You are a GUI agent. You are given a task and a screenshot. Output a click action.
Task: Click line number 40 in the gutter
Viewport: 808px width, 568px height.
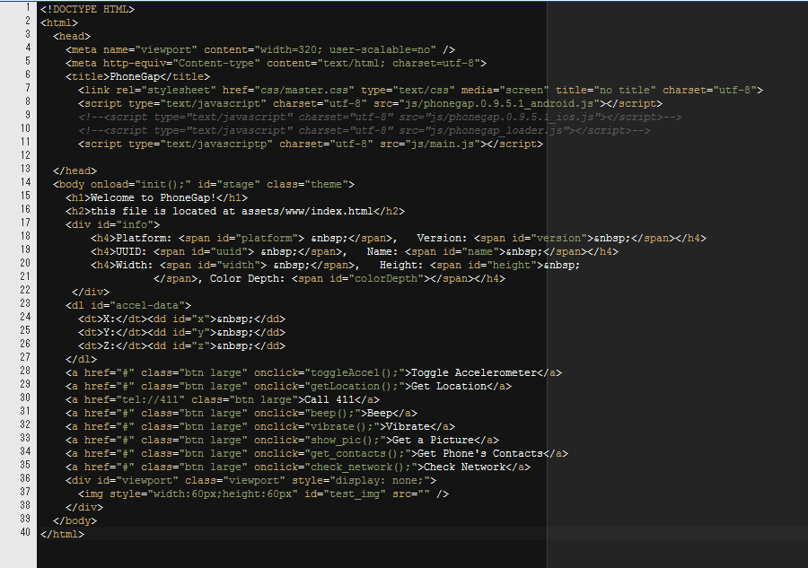(25, 534)
